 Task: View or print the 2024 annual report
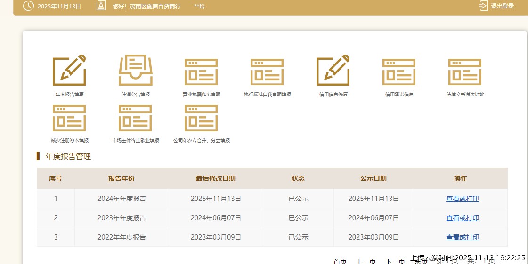[x=463, y=199]
